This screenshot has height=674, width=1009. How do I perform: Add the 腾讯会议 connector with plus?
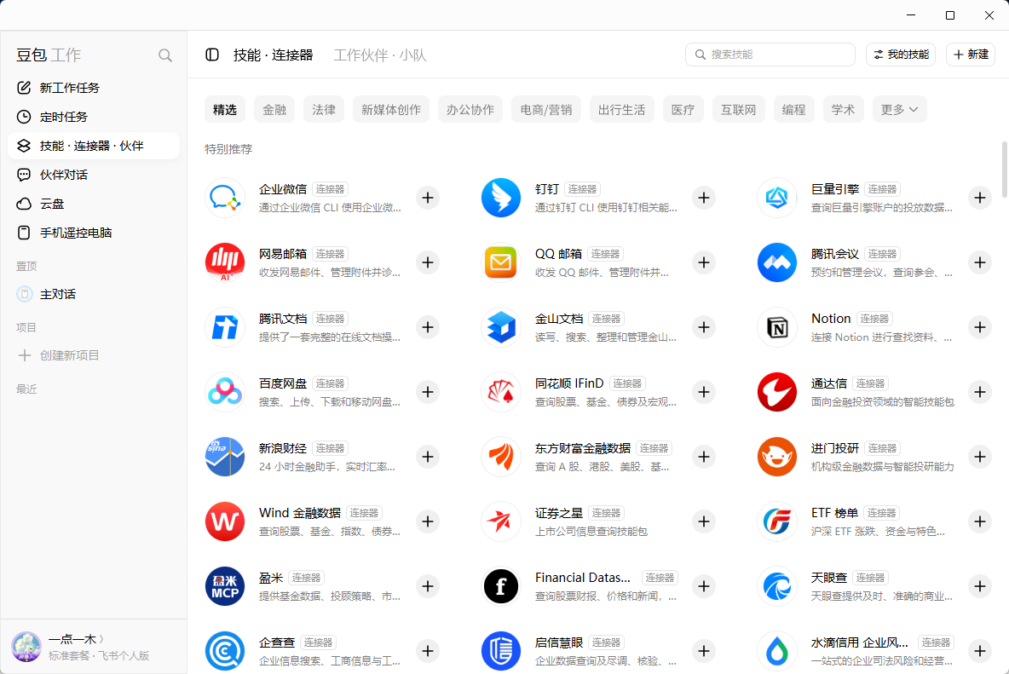[980, 262]
